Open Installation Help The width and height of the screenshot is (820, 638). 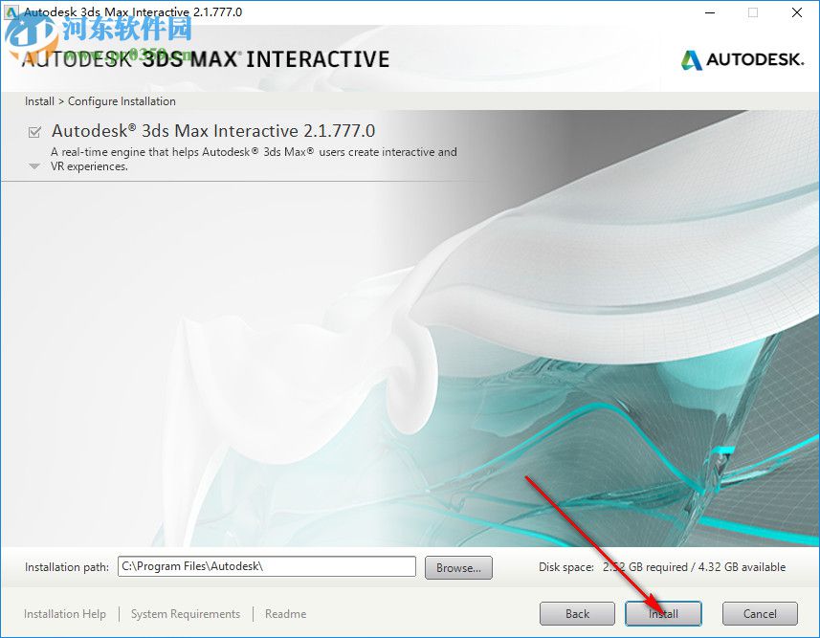point(65,613)
